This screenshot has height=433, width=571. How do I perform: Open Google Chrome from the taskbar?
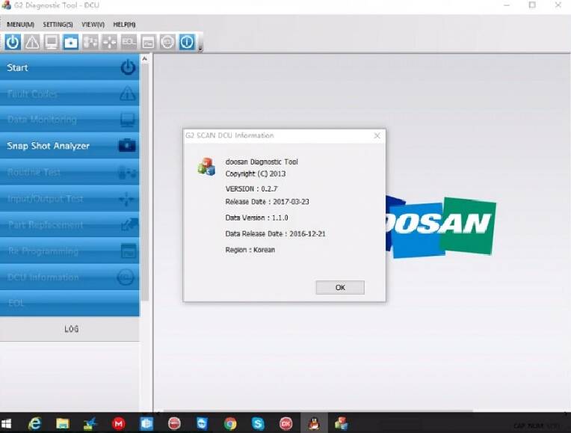tap(230, 423)
